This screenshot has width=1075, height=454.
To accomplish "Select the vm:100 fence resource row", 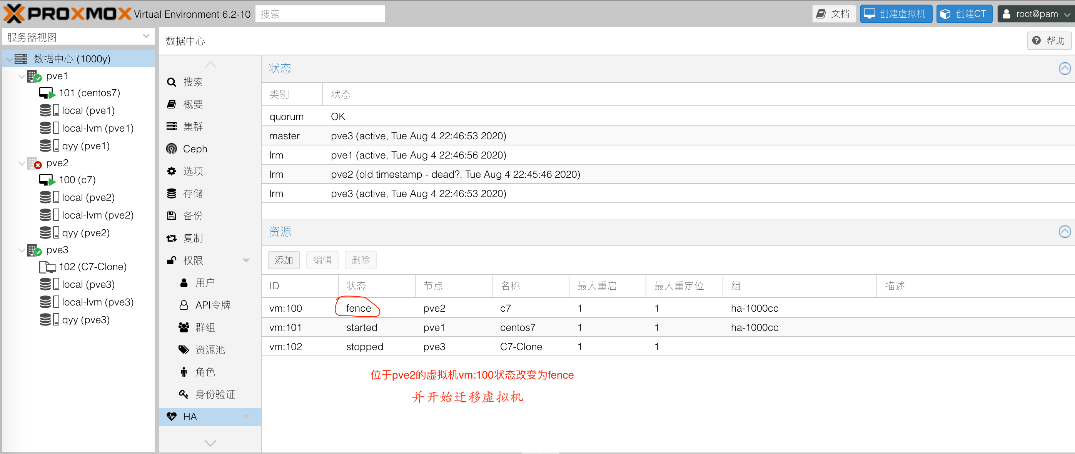I will pyautogui.click(x=668, y=308).
